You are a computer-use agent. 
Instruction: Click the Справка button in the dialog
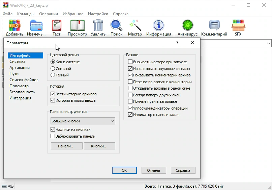point(183,170)
